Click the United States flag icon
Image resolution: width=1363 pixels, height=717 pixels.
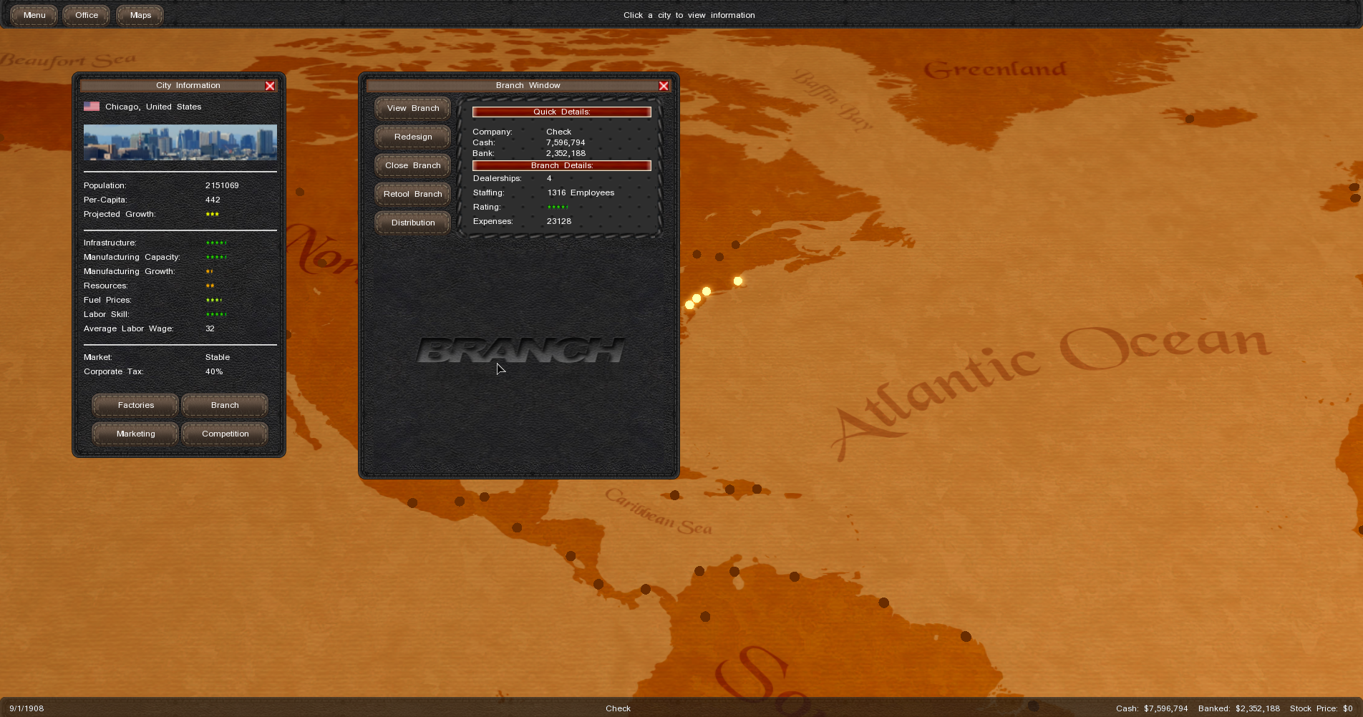[x=92, y=107]
